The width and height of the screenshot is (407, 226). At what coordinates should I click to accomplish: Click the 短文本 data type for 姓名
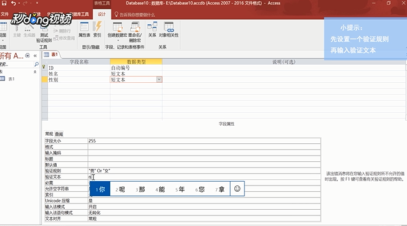click(x=136, y=73)
